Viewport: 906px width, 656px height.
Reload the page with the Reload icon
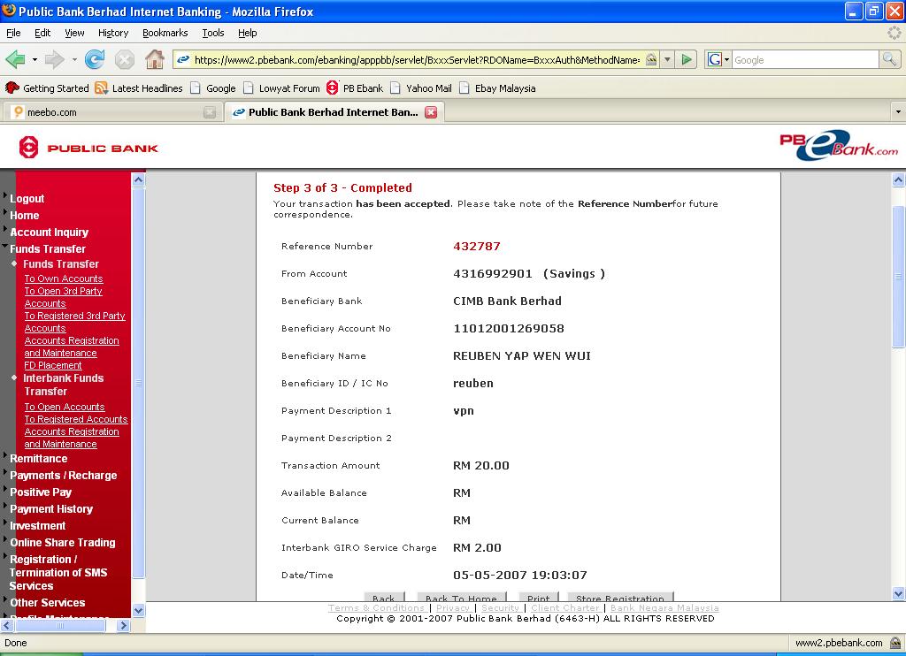[x=95, y=59]
